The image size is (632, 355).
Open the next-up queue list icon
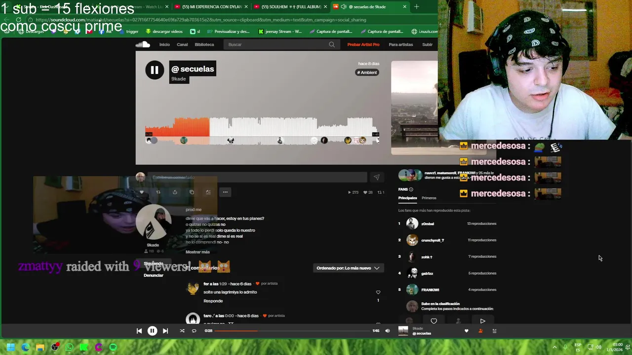[494, 331]
